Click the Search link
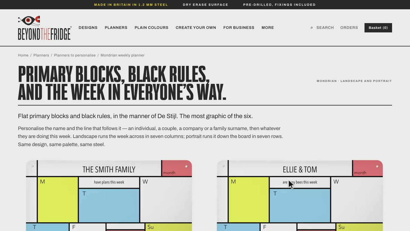 pyautogui.click(x=325, y=28)
